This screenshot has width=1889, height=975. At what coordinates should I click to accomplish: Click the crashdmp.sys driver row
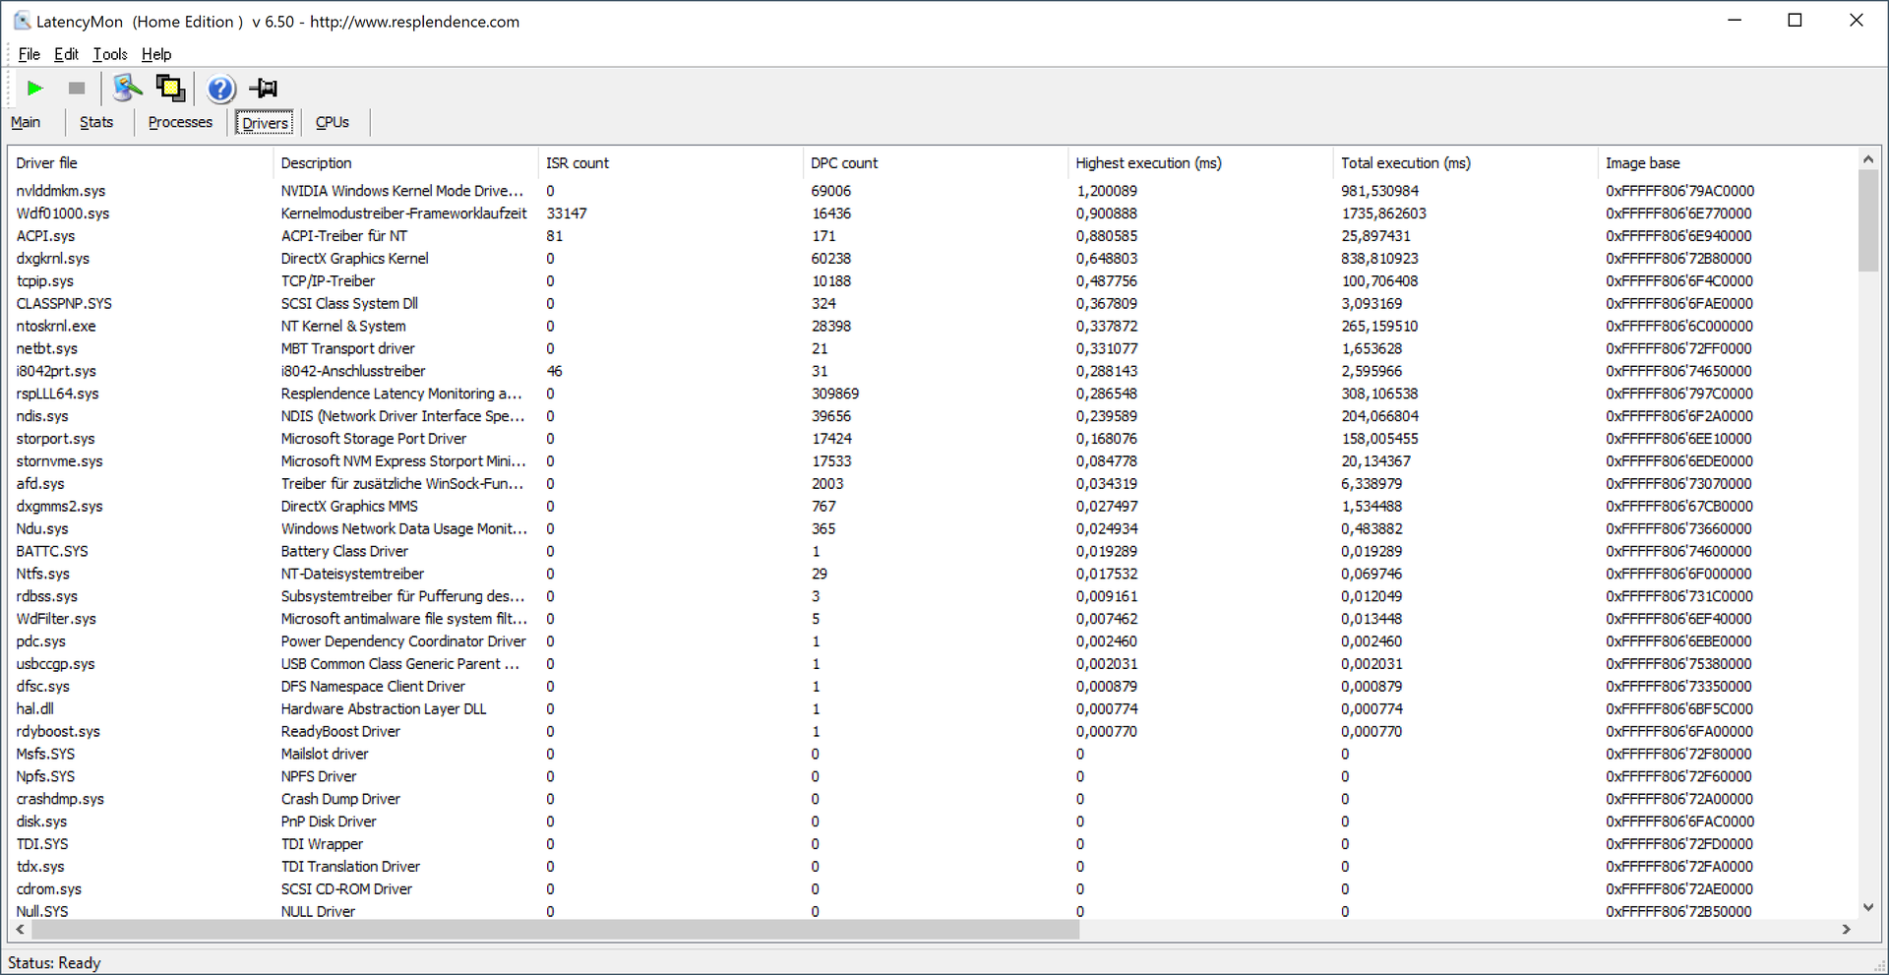(933, 800)
